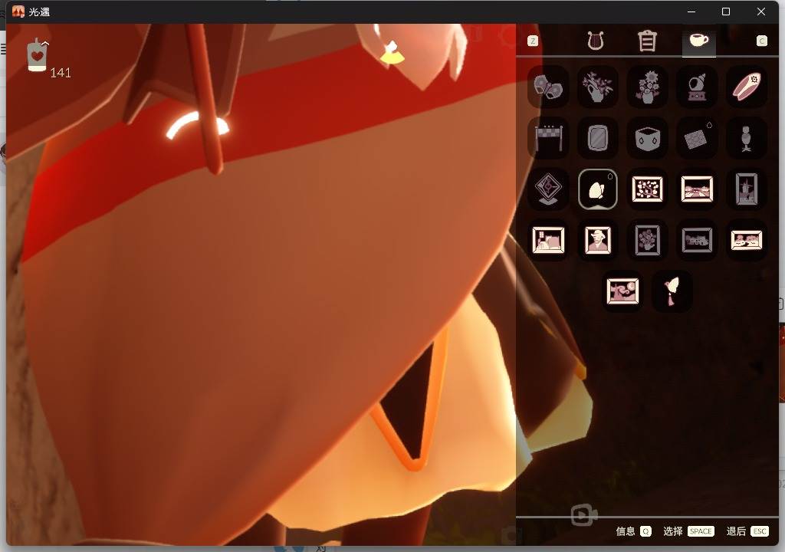Click the video recording camera icon
The height and width of the screenshot is (552, 785).
pyautogui.click(x=583, y=515)
